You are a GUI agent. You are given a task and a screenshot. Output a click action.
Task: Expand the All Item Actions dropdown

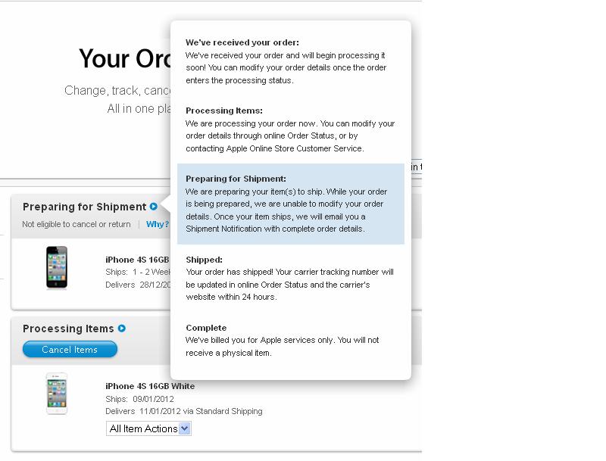148,428
